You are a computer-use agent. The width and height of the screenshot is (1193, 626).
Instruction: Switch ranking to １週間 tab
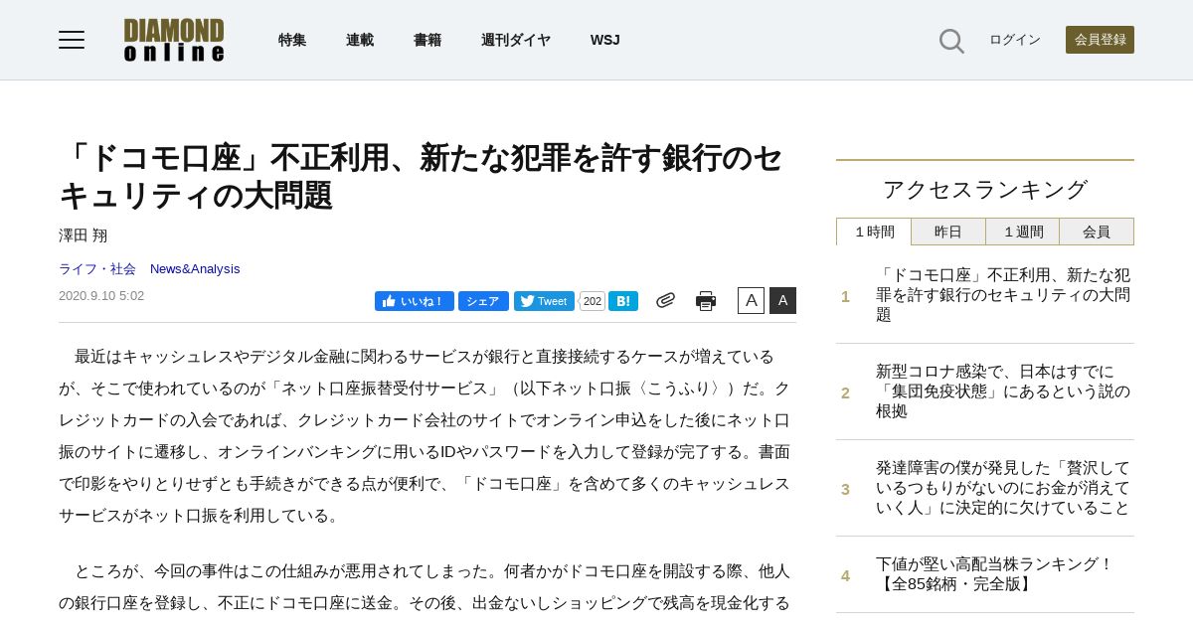tap(1022, 232)
